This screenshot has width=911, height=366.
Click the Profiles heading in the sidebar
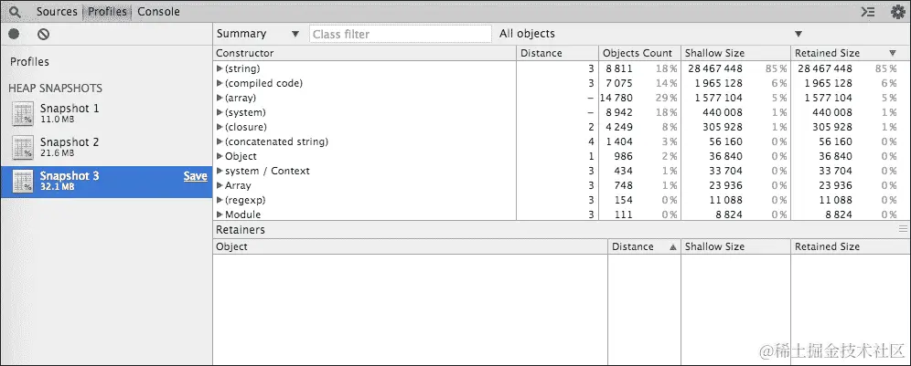(29, 61)
